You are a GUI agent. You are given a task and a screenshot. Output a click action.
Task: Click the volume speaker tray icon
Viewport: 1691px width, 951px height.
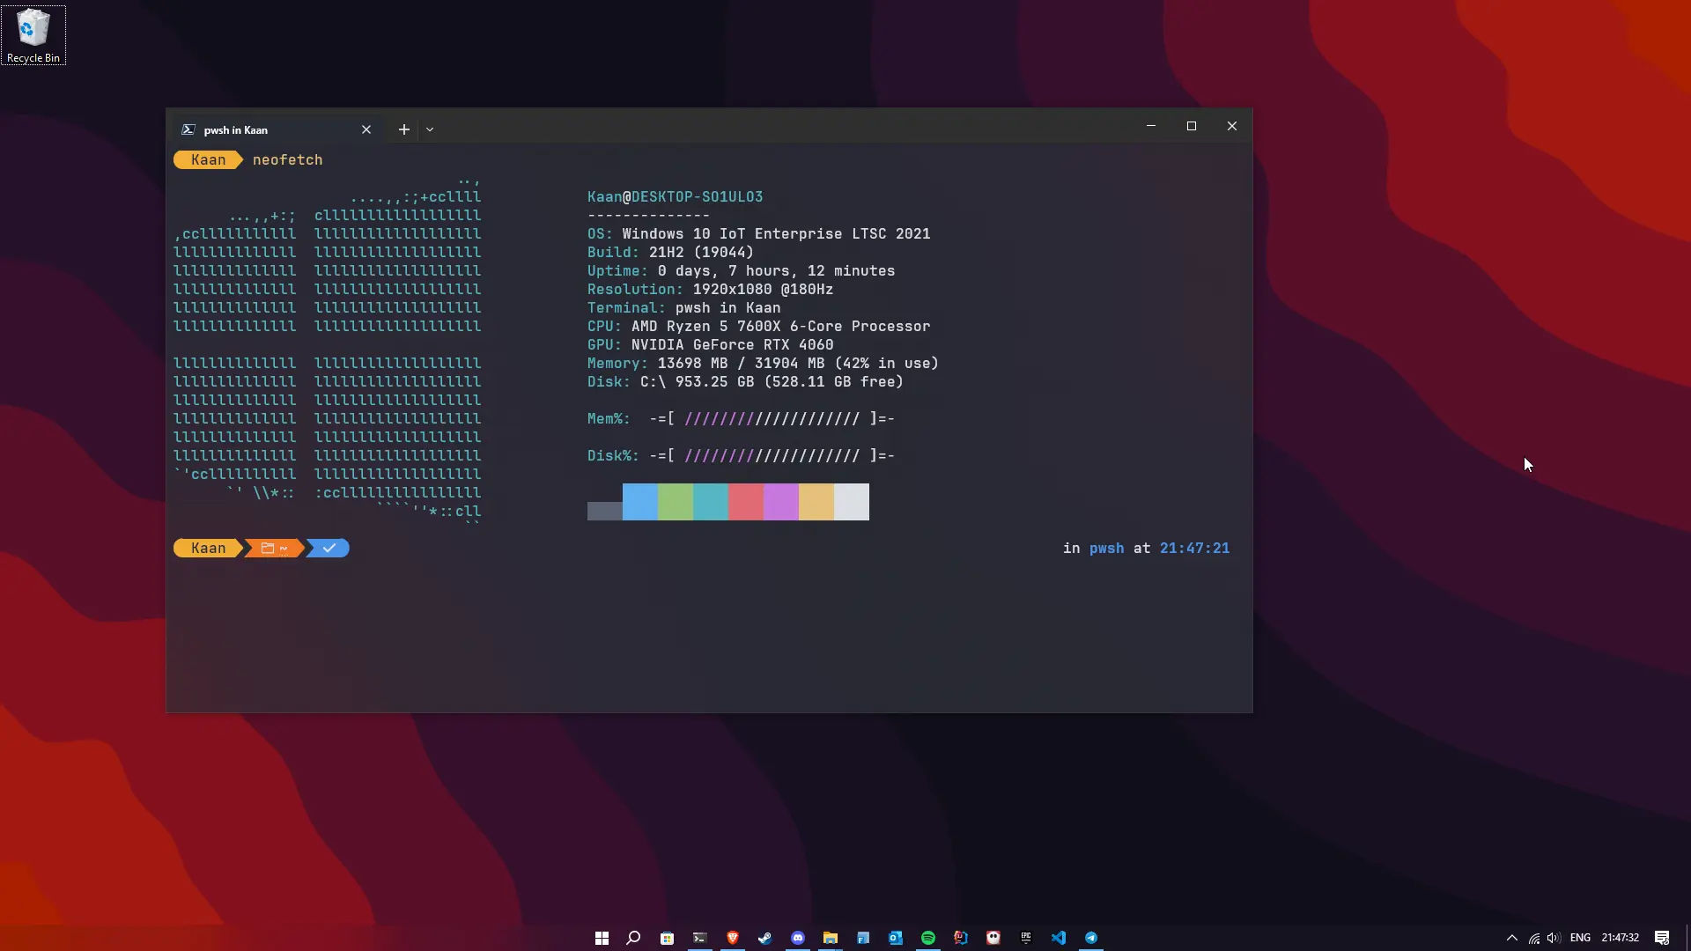tap(1554, 938)
